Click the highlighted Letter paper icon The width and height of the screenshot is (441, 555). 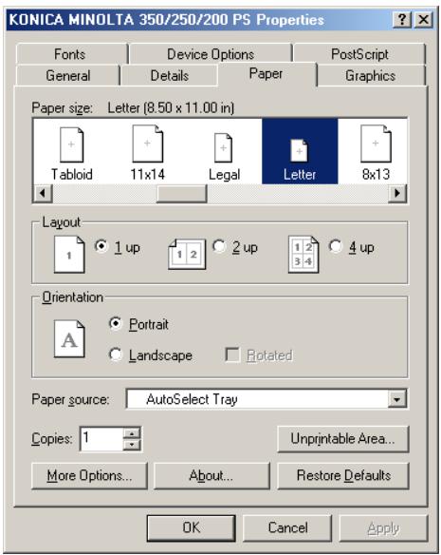click(300, 150)
